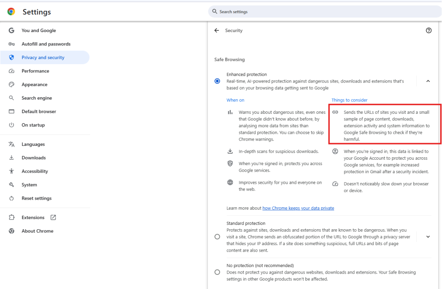442x289 pixels.
Task: Click the Safe Browsing section heading
Action: (230, 60)
